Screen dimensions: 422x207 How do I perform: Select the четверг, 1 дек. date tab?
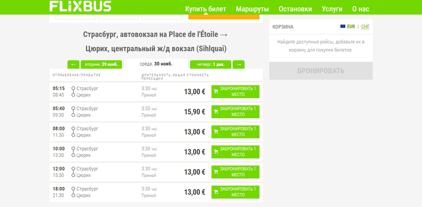[210, 65]
